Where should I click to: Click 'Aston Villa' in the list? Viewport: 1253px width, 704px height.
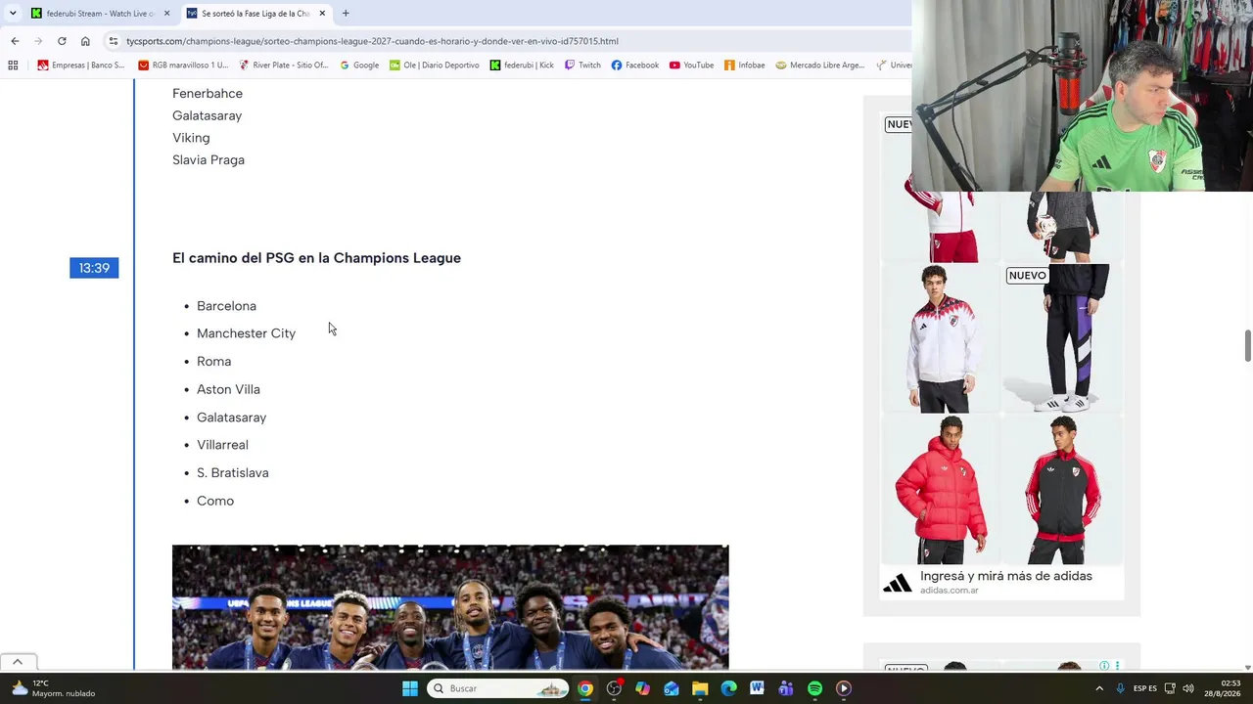[228, 389]
